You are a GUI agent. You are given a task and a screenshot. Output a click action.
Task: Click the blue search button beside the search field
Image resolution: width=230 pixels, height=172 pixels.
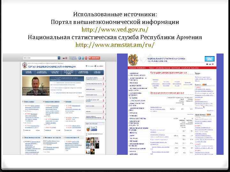point(59,58)
